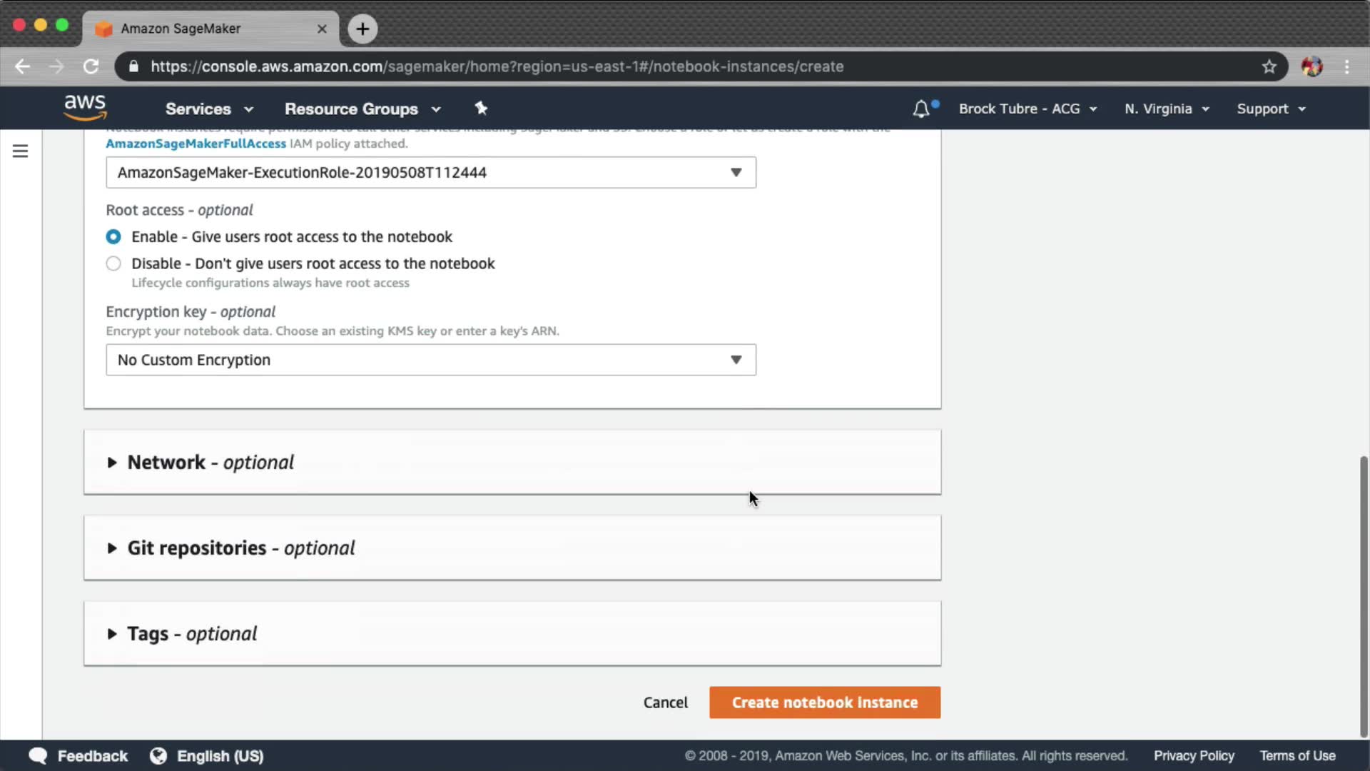Select Enable root access radio
Viewport: 1370px width, 771px height.
[113, 236]
